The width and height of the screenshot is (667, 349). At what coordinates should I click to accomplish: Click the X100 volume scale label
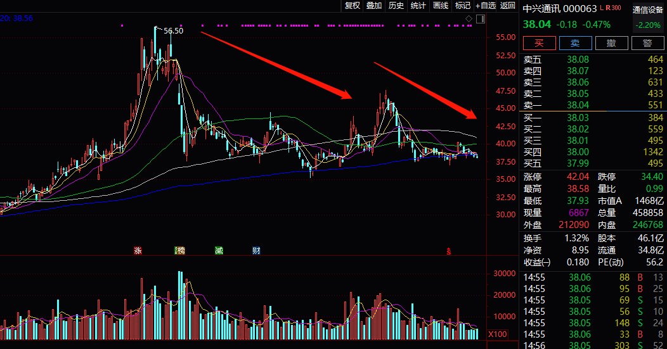click(x=497, y=334)
